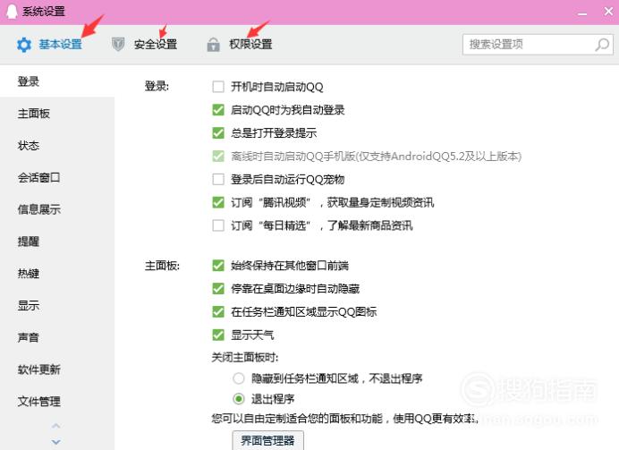Toggle 在任务栏通知区域显示QQ图标 checkbox
The width and height of the screenshot is (619, 450).
tap(218, 312)
